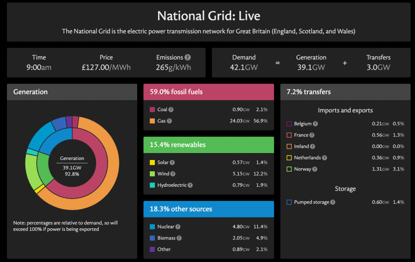Click the Wind question mark icon
415x262 pixels.
(173, 174)
